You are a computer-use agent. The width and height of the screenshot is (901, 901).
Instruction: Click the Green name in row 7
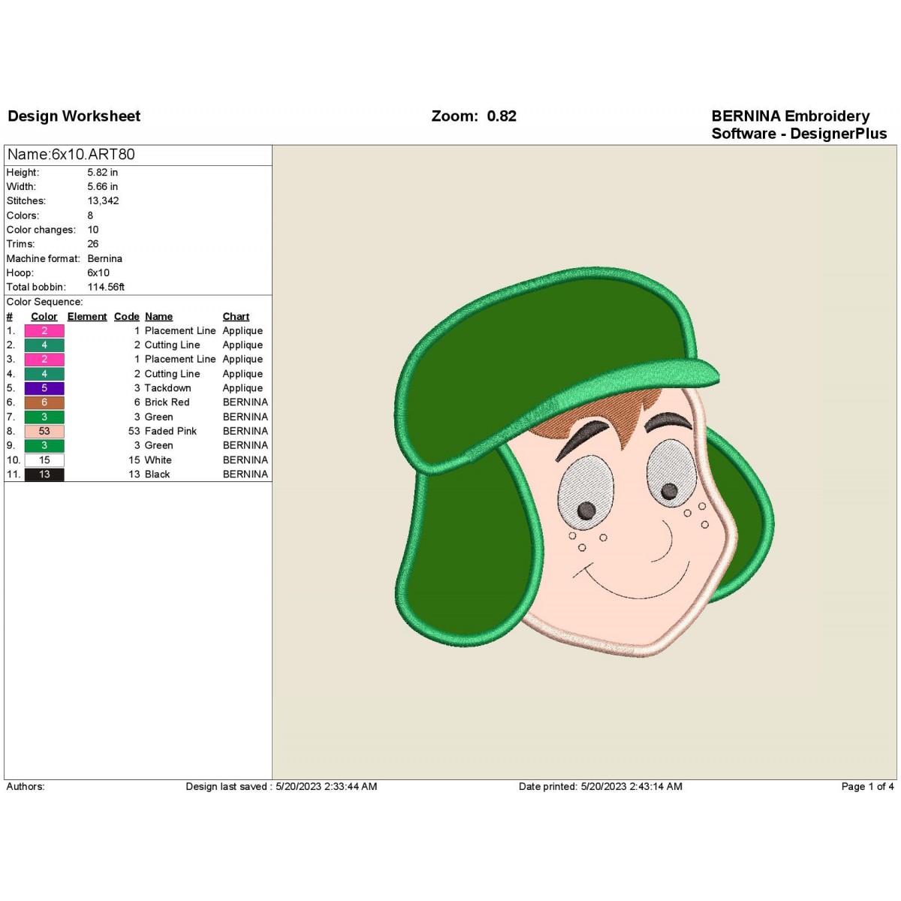(x=159, y=417)
